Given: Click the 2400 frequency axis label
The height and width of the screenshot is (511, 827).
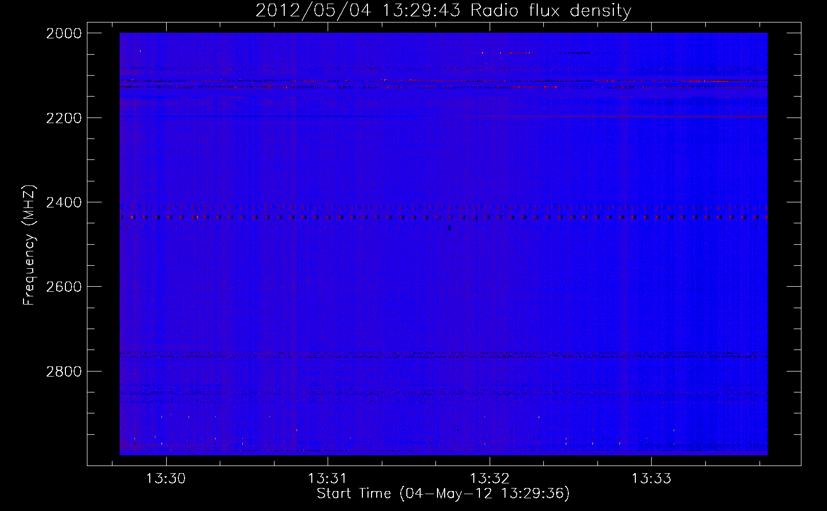Looking at the screenshot, I should pos(64,202).
